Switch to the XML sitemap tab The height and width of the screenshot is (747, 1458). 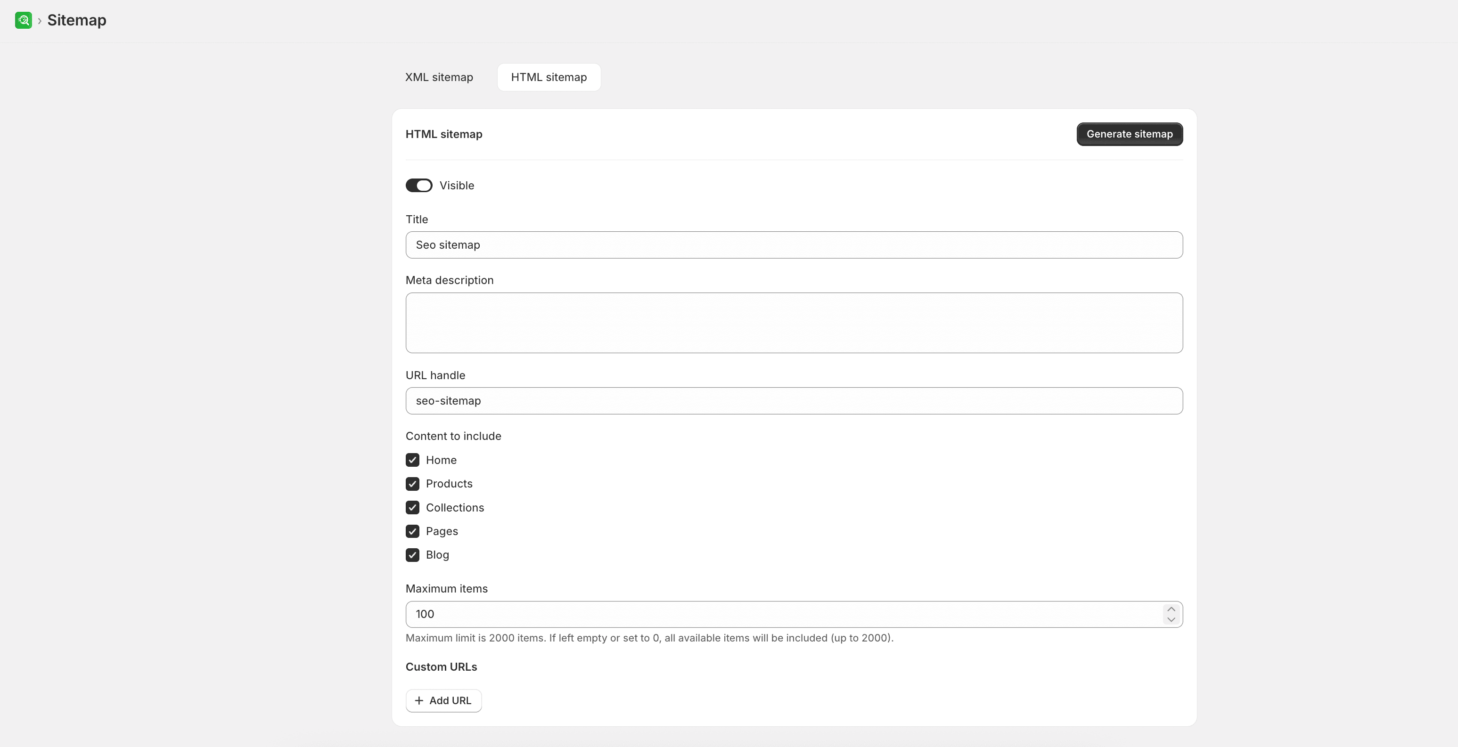pyautogui.click(x=439, y=77)
